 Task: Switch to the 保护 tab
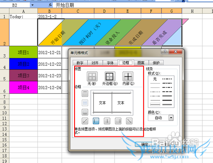click(x=156, y=63)
